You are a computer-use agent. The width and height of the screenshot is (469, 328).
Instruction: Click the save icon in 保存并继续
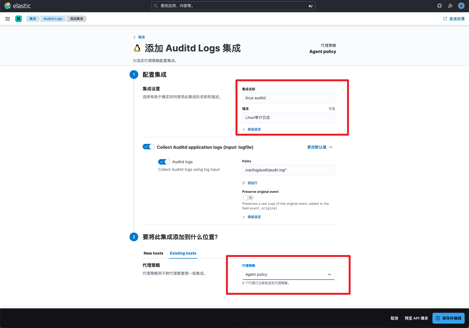pyautogui.click(x=438, y=318)
